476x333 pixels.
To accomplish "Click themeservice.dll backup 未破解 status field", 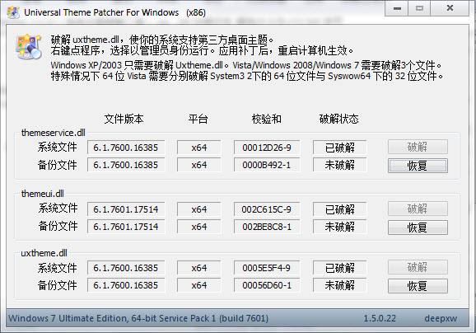I will tap(339, 165).
